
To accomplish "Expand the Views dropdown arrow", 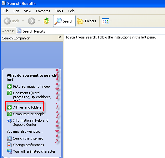I will (111, 21).
